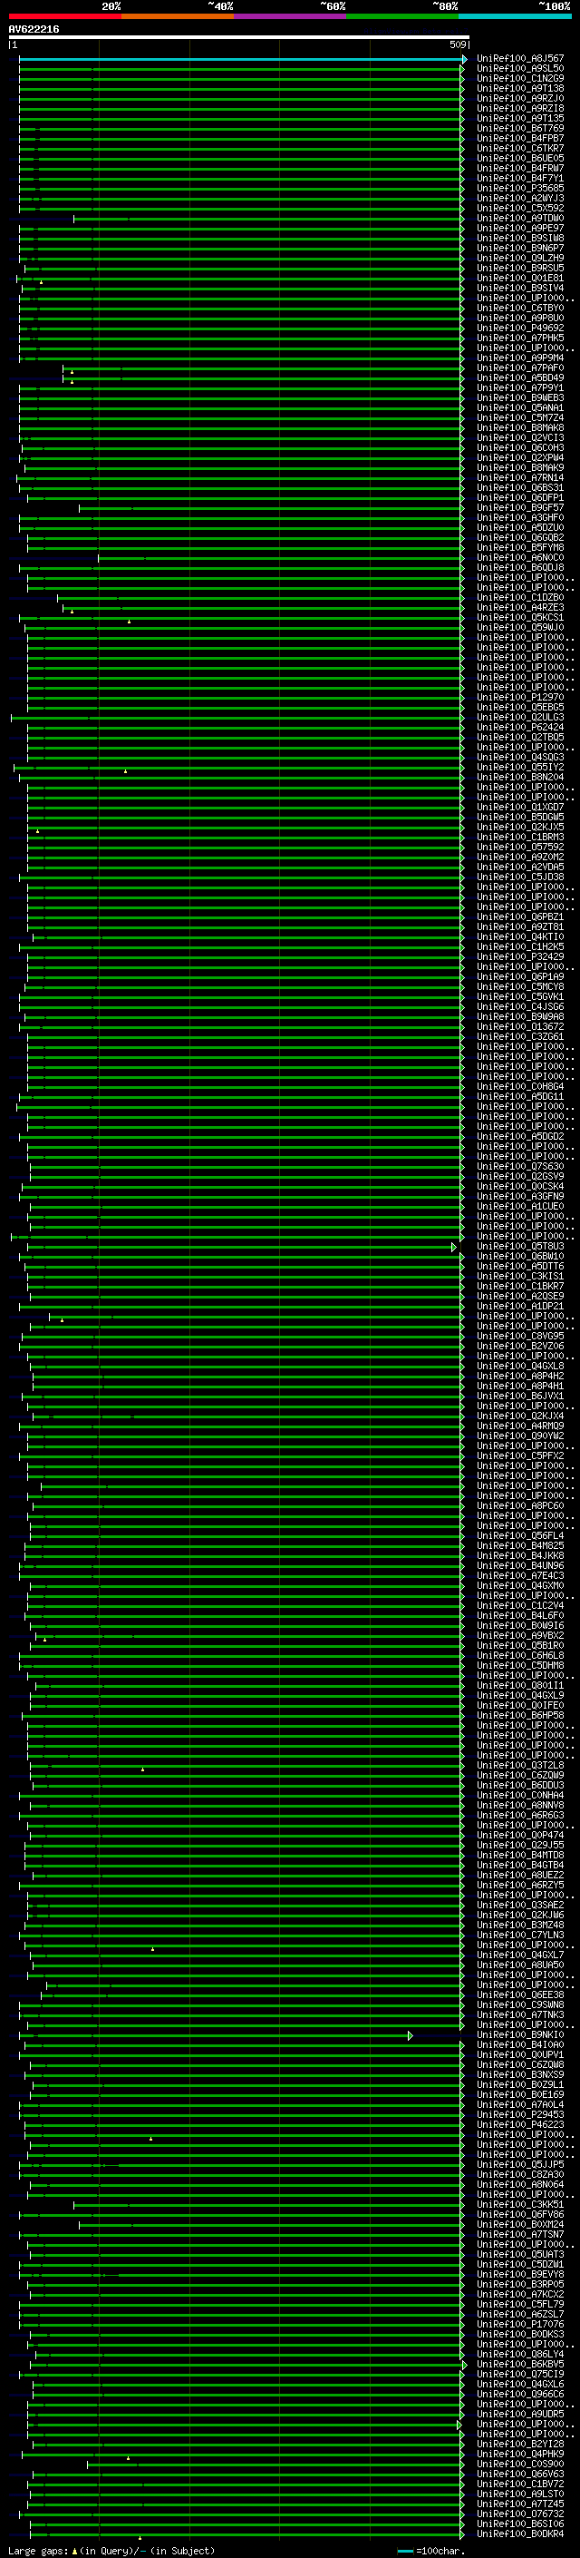Open hit UniRef100_A8J567
The height and width of the screenshot is (2558, 580).
[519, 59]
